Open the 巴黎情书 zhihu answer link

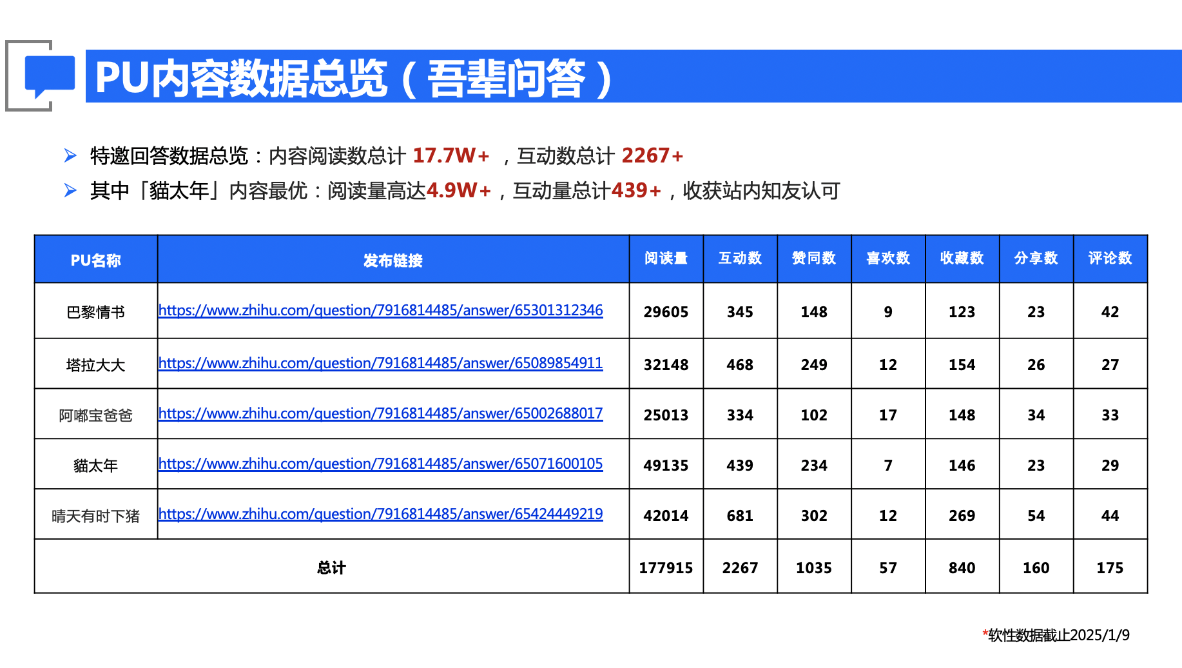pos(380,310)
